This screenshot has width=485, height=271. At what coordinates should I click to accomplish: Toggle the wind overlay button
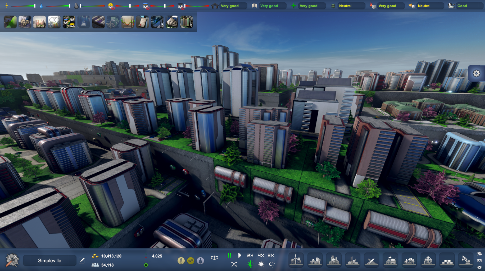pos(191,261)
